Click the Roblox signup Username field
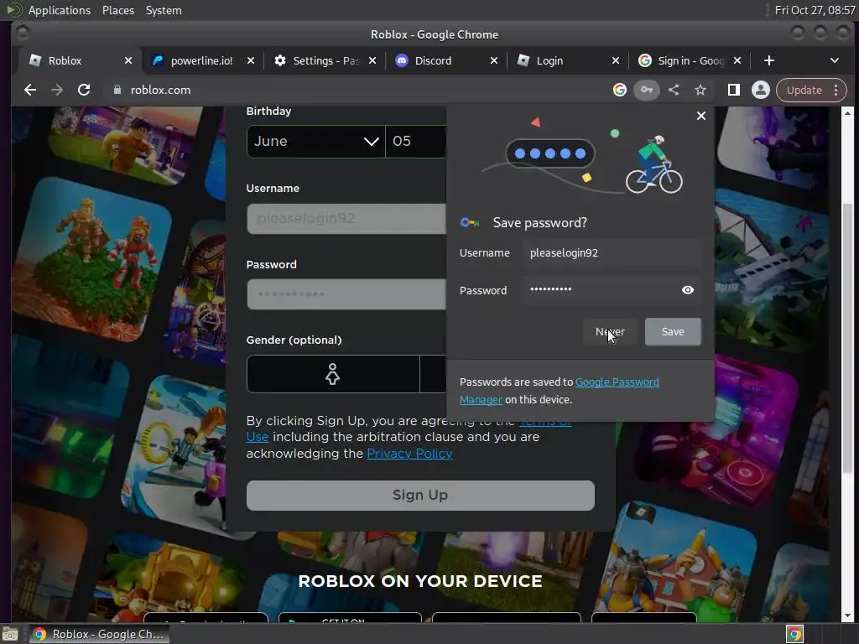The width and height of the screenshot is (859, 644). click(346, 219)
